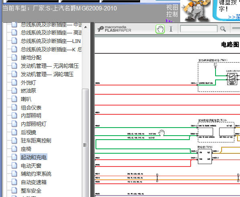Click the document icon beside 内部照明灯
Viewport: 240px width, 197px height.
click(x=14, y=124)
